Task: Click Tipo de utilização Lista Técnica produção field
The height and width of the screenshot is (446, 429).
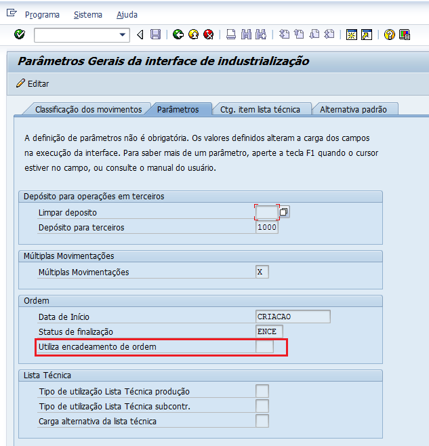Action: click(x=262, y=391)
